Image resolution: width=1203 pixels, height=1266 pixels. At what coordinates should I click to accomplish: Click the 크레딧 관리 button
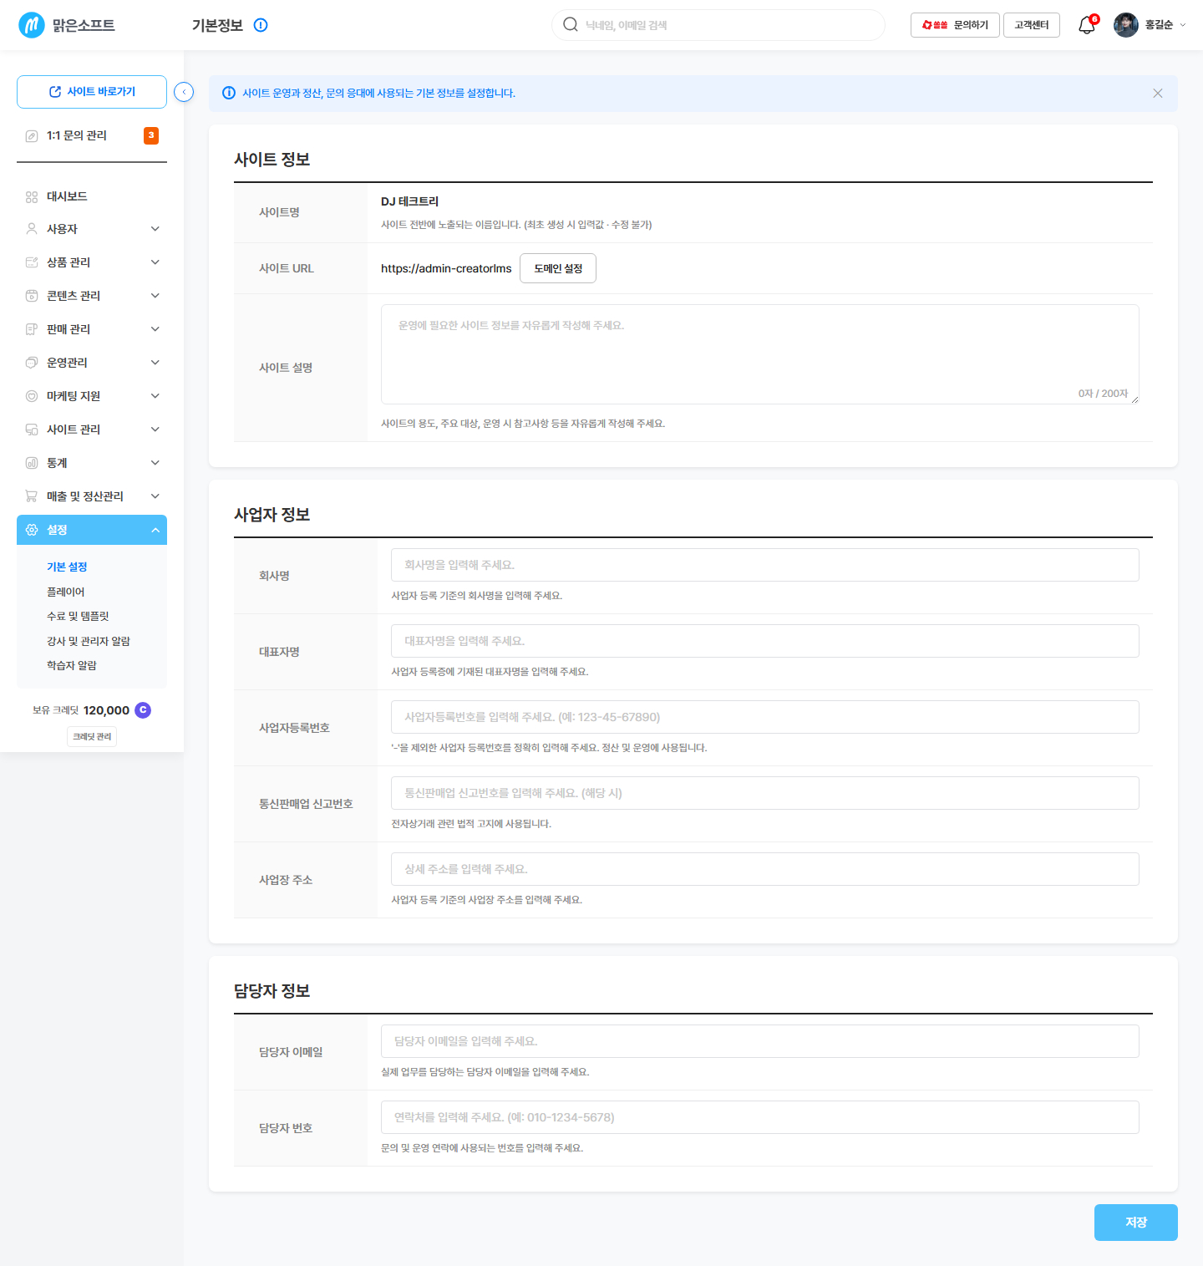(x=92, y=736)
